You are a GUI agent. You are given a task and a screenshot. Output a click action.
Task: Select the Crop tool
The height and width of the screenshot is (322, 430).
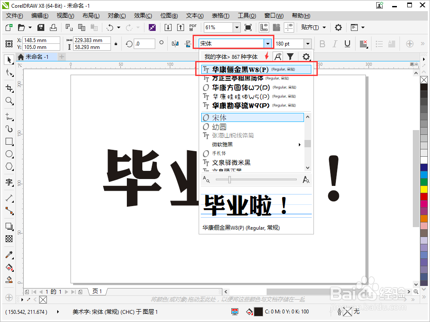(x=9, y=88)
